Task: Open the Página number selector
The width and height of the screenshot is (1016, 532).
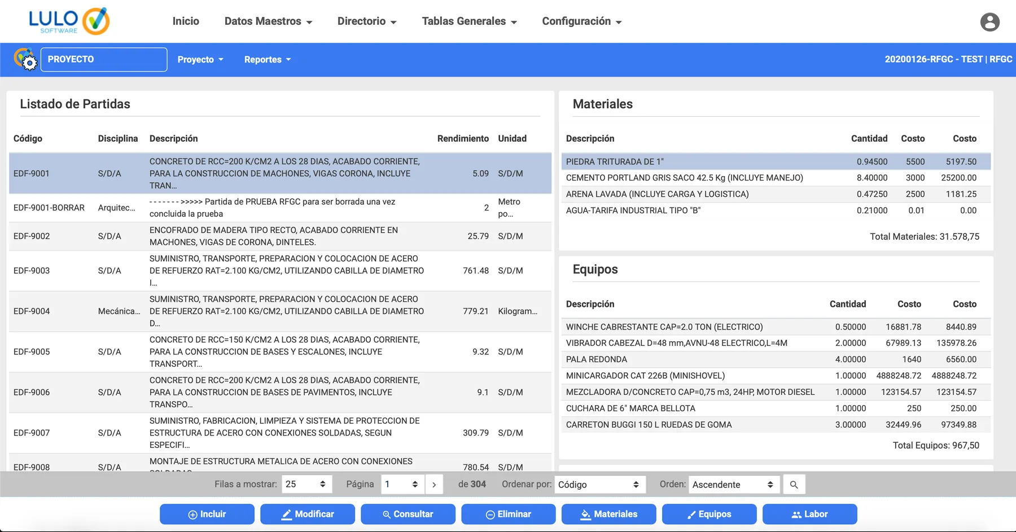Action: point(402,485)
